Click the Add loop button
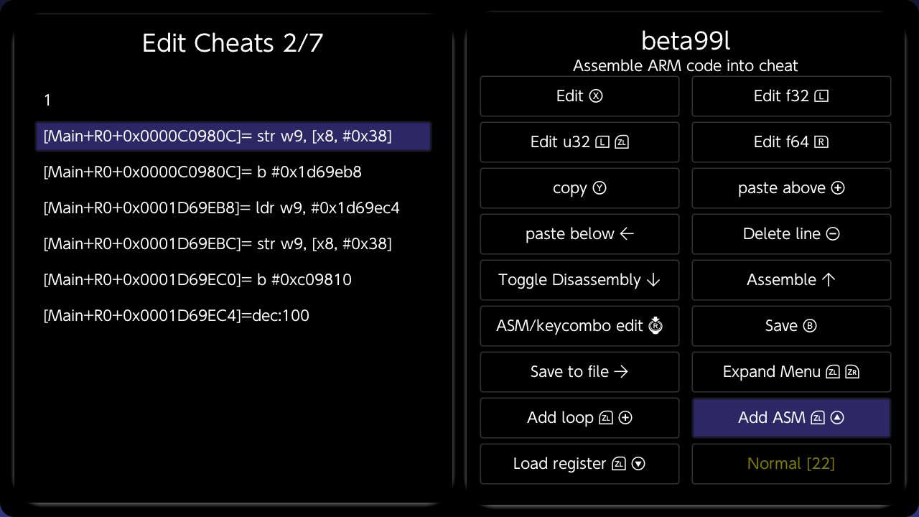This screenshot has width=919, height=517. pyautogui.click(x=579, y=418)
